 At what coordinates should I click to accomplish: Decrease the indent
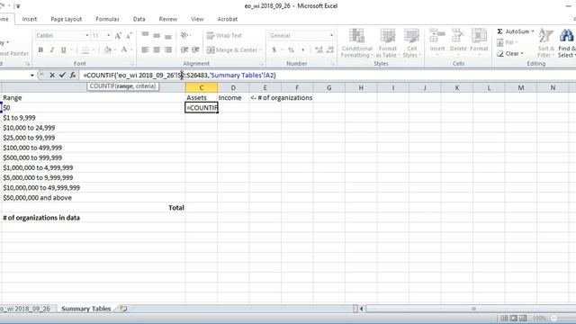click(x=184, y=50)
